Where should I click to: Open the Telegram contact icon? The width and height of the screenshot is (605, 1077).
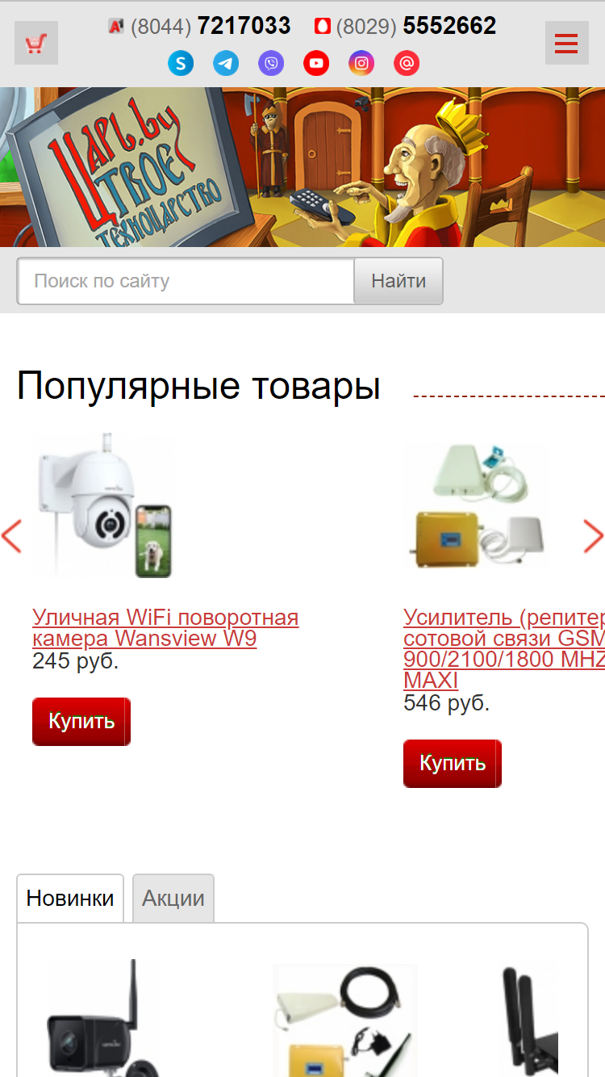click(x=226, y=63)
